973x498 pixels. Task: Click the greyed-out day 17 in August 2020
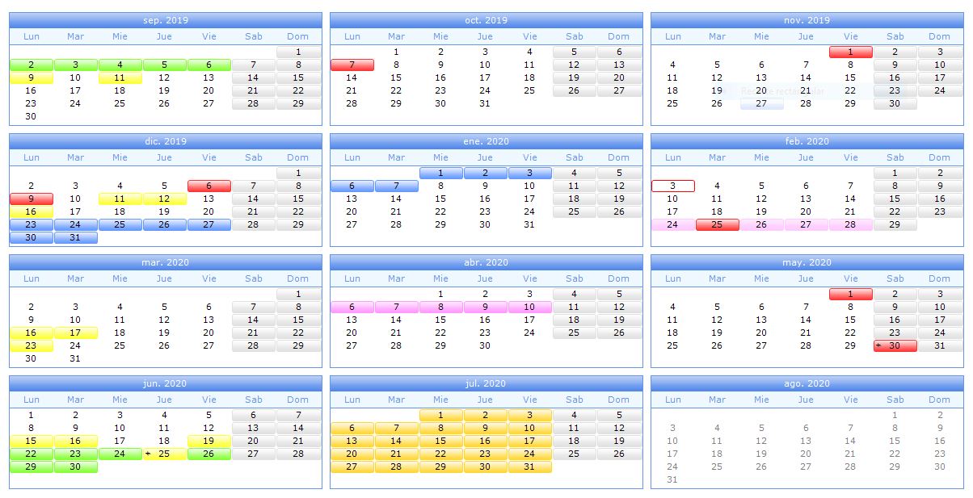[x=672, y=454]
